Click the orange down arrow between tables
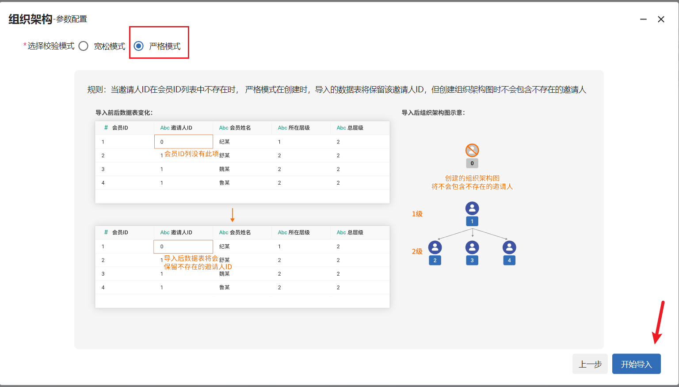The height and width of the screenshot is (387, 679). coord(233,215)
